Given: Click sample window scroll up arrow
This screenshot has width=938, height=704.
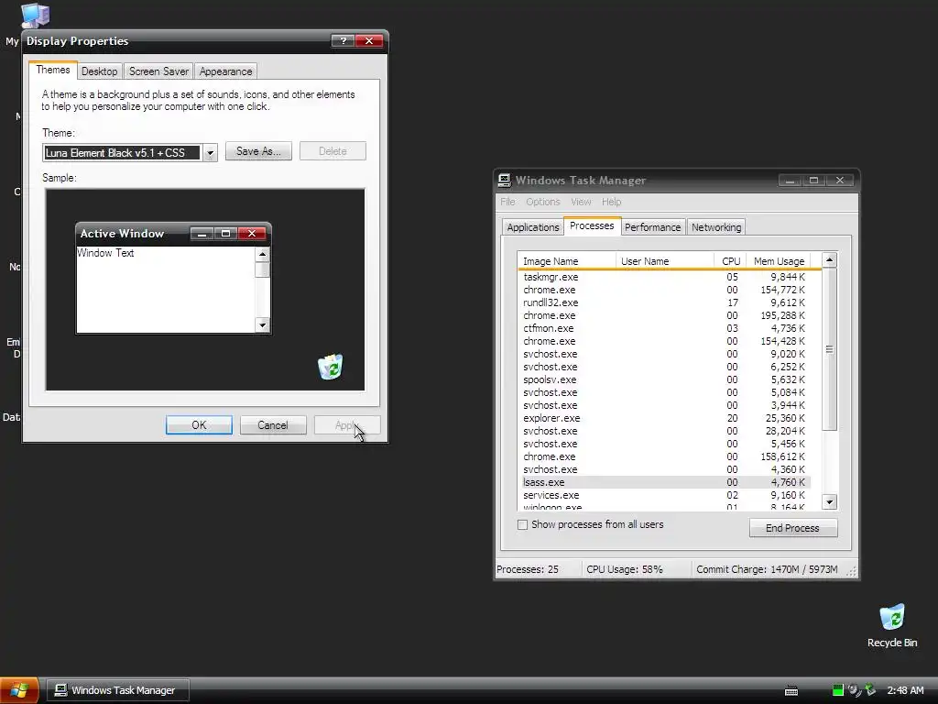Looking at the screenshot, I should [262, 255].
